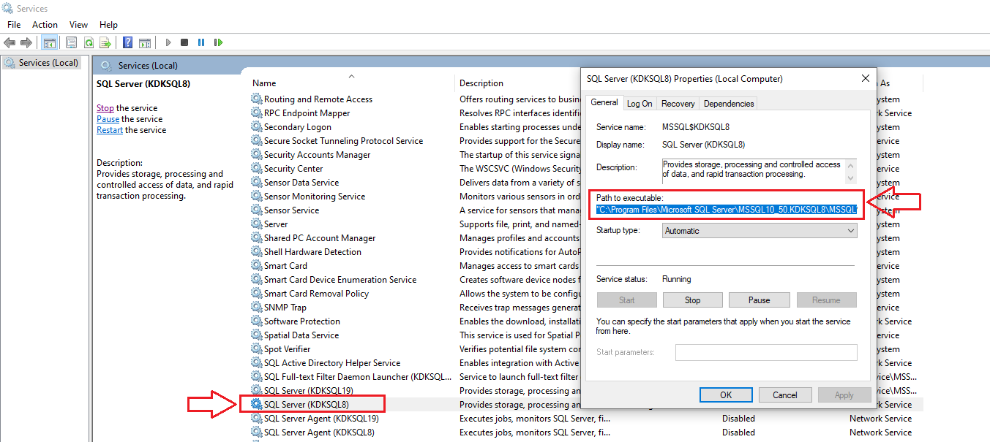Click the Forward arrow in the toolbar
Screen dimensions: 990x442
[26, 42]
